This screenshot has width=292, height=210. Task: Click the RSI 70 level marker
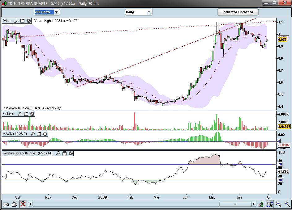tap(280, 164)
